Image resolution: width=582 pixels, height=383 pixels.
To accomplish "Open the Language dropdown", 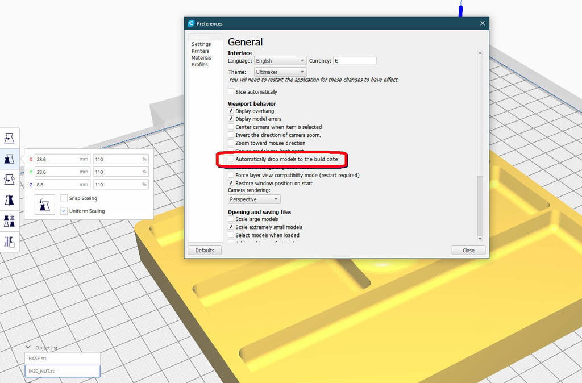I will (x=280, y=60).
